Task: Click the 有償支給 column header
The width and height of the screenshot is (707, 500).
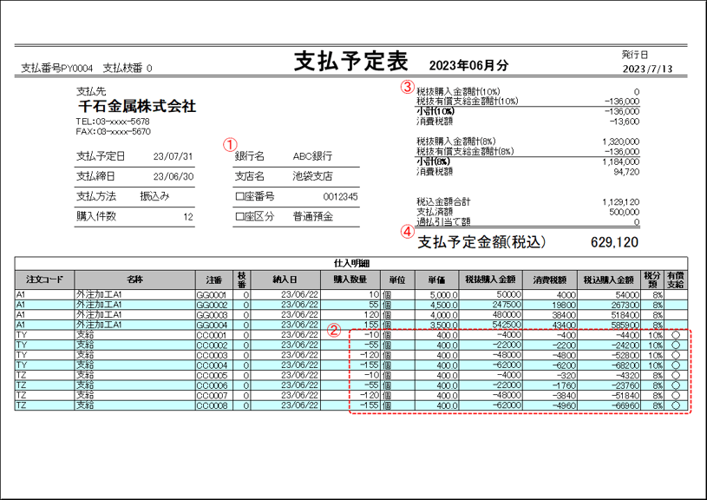Action: pos(676,280)
